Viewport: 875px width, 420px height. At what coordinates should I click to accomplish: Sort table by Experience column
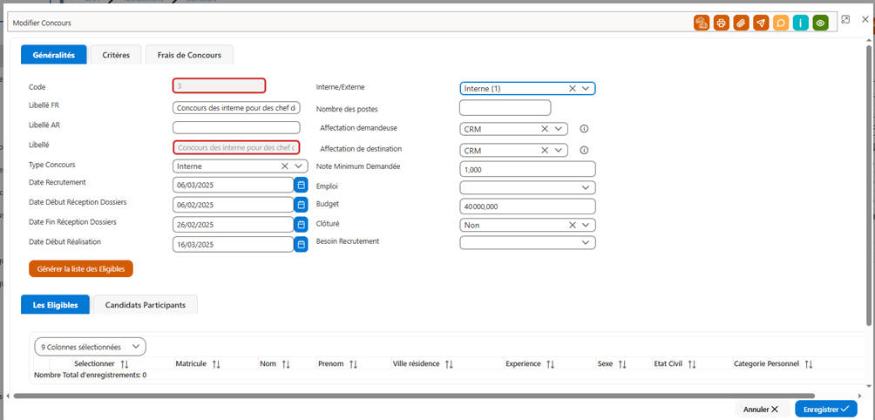(550, 363)
